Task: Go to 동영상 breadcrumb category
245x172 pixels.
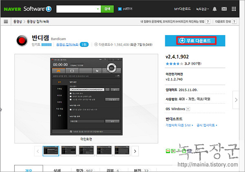Action: [18, 22]
